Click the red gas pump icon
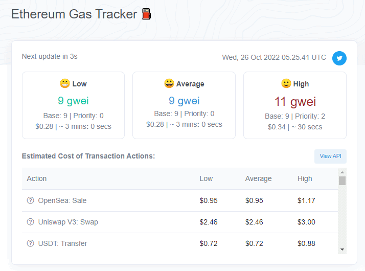This screenshot has width=365, height=271. click(x=147, y=14)
